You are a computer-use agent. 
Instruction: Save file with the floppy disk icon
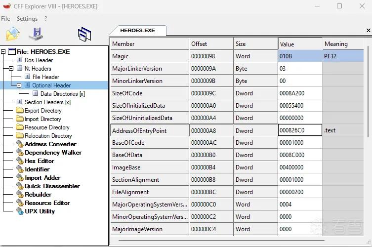pyautogui.click(x=36, y=34)
